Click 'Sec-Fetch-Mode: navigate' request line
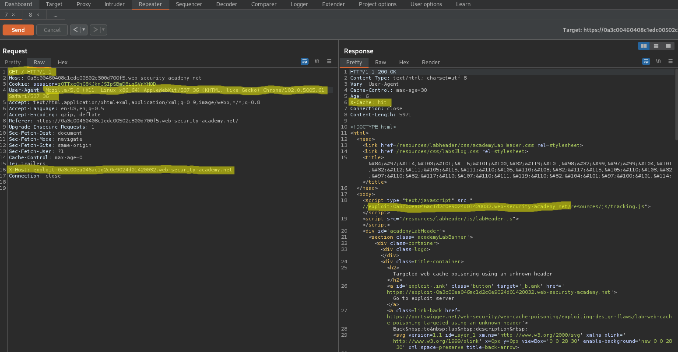Image resolution: width=678 pixels, height=352 pixels. pyautogui.click(x=46, y=139)
